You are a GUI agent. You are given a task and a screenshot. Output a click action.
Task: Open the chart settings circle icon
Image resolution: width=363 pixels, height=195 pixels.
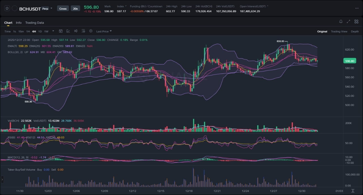point(91,31)
